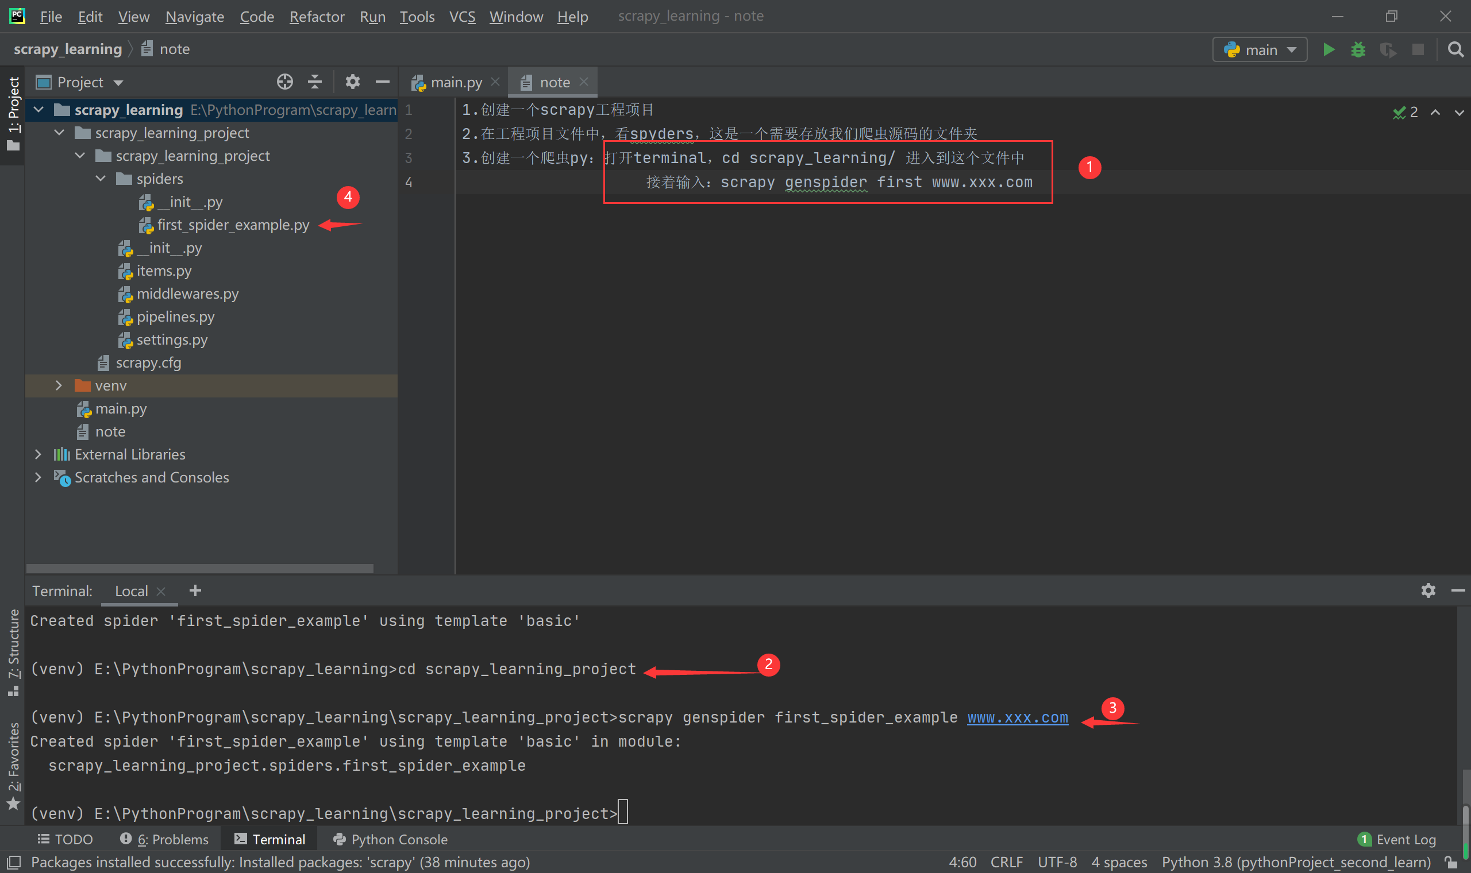Open 2: Favorites side tool window
This screenshot has width=1471, height=873.
(x=13, y=766)
